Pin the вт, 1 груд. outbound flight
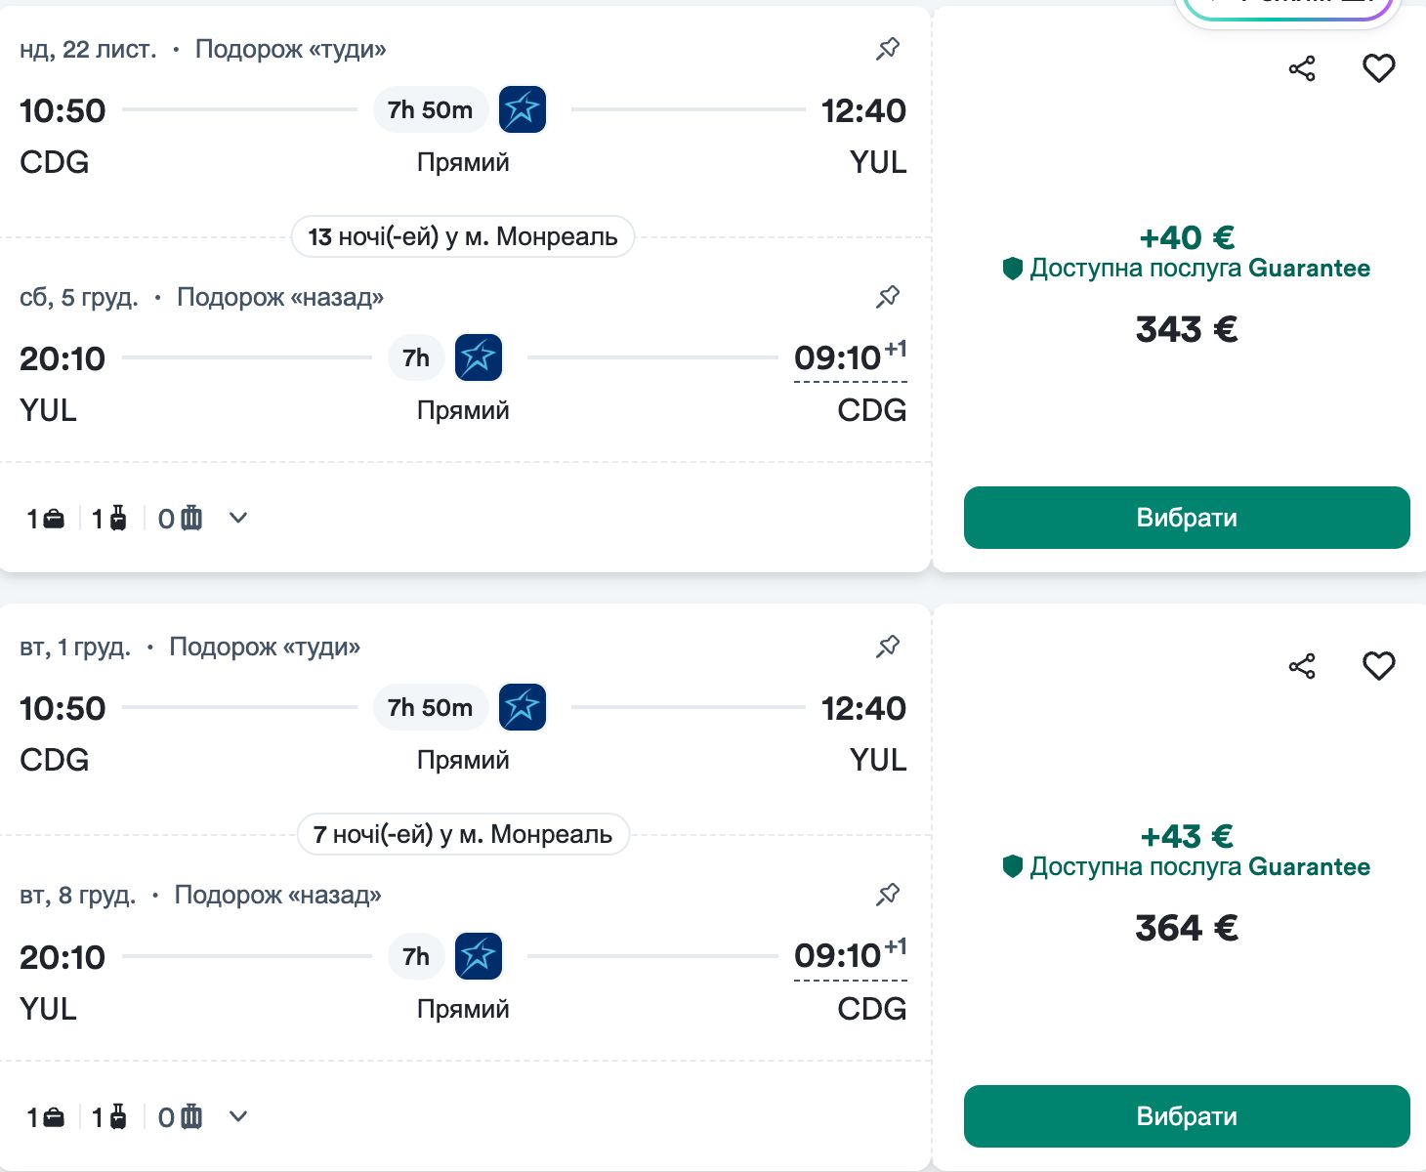 pos(888,647)
